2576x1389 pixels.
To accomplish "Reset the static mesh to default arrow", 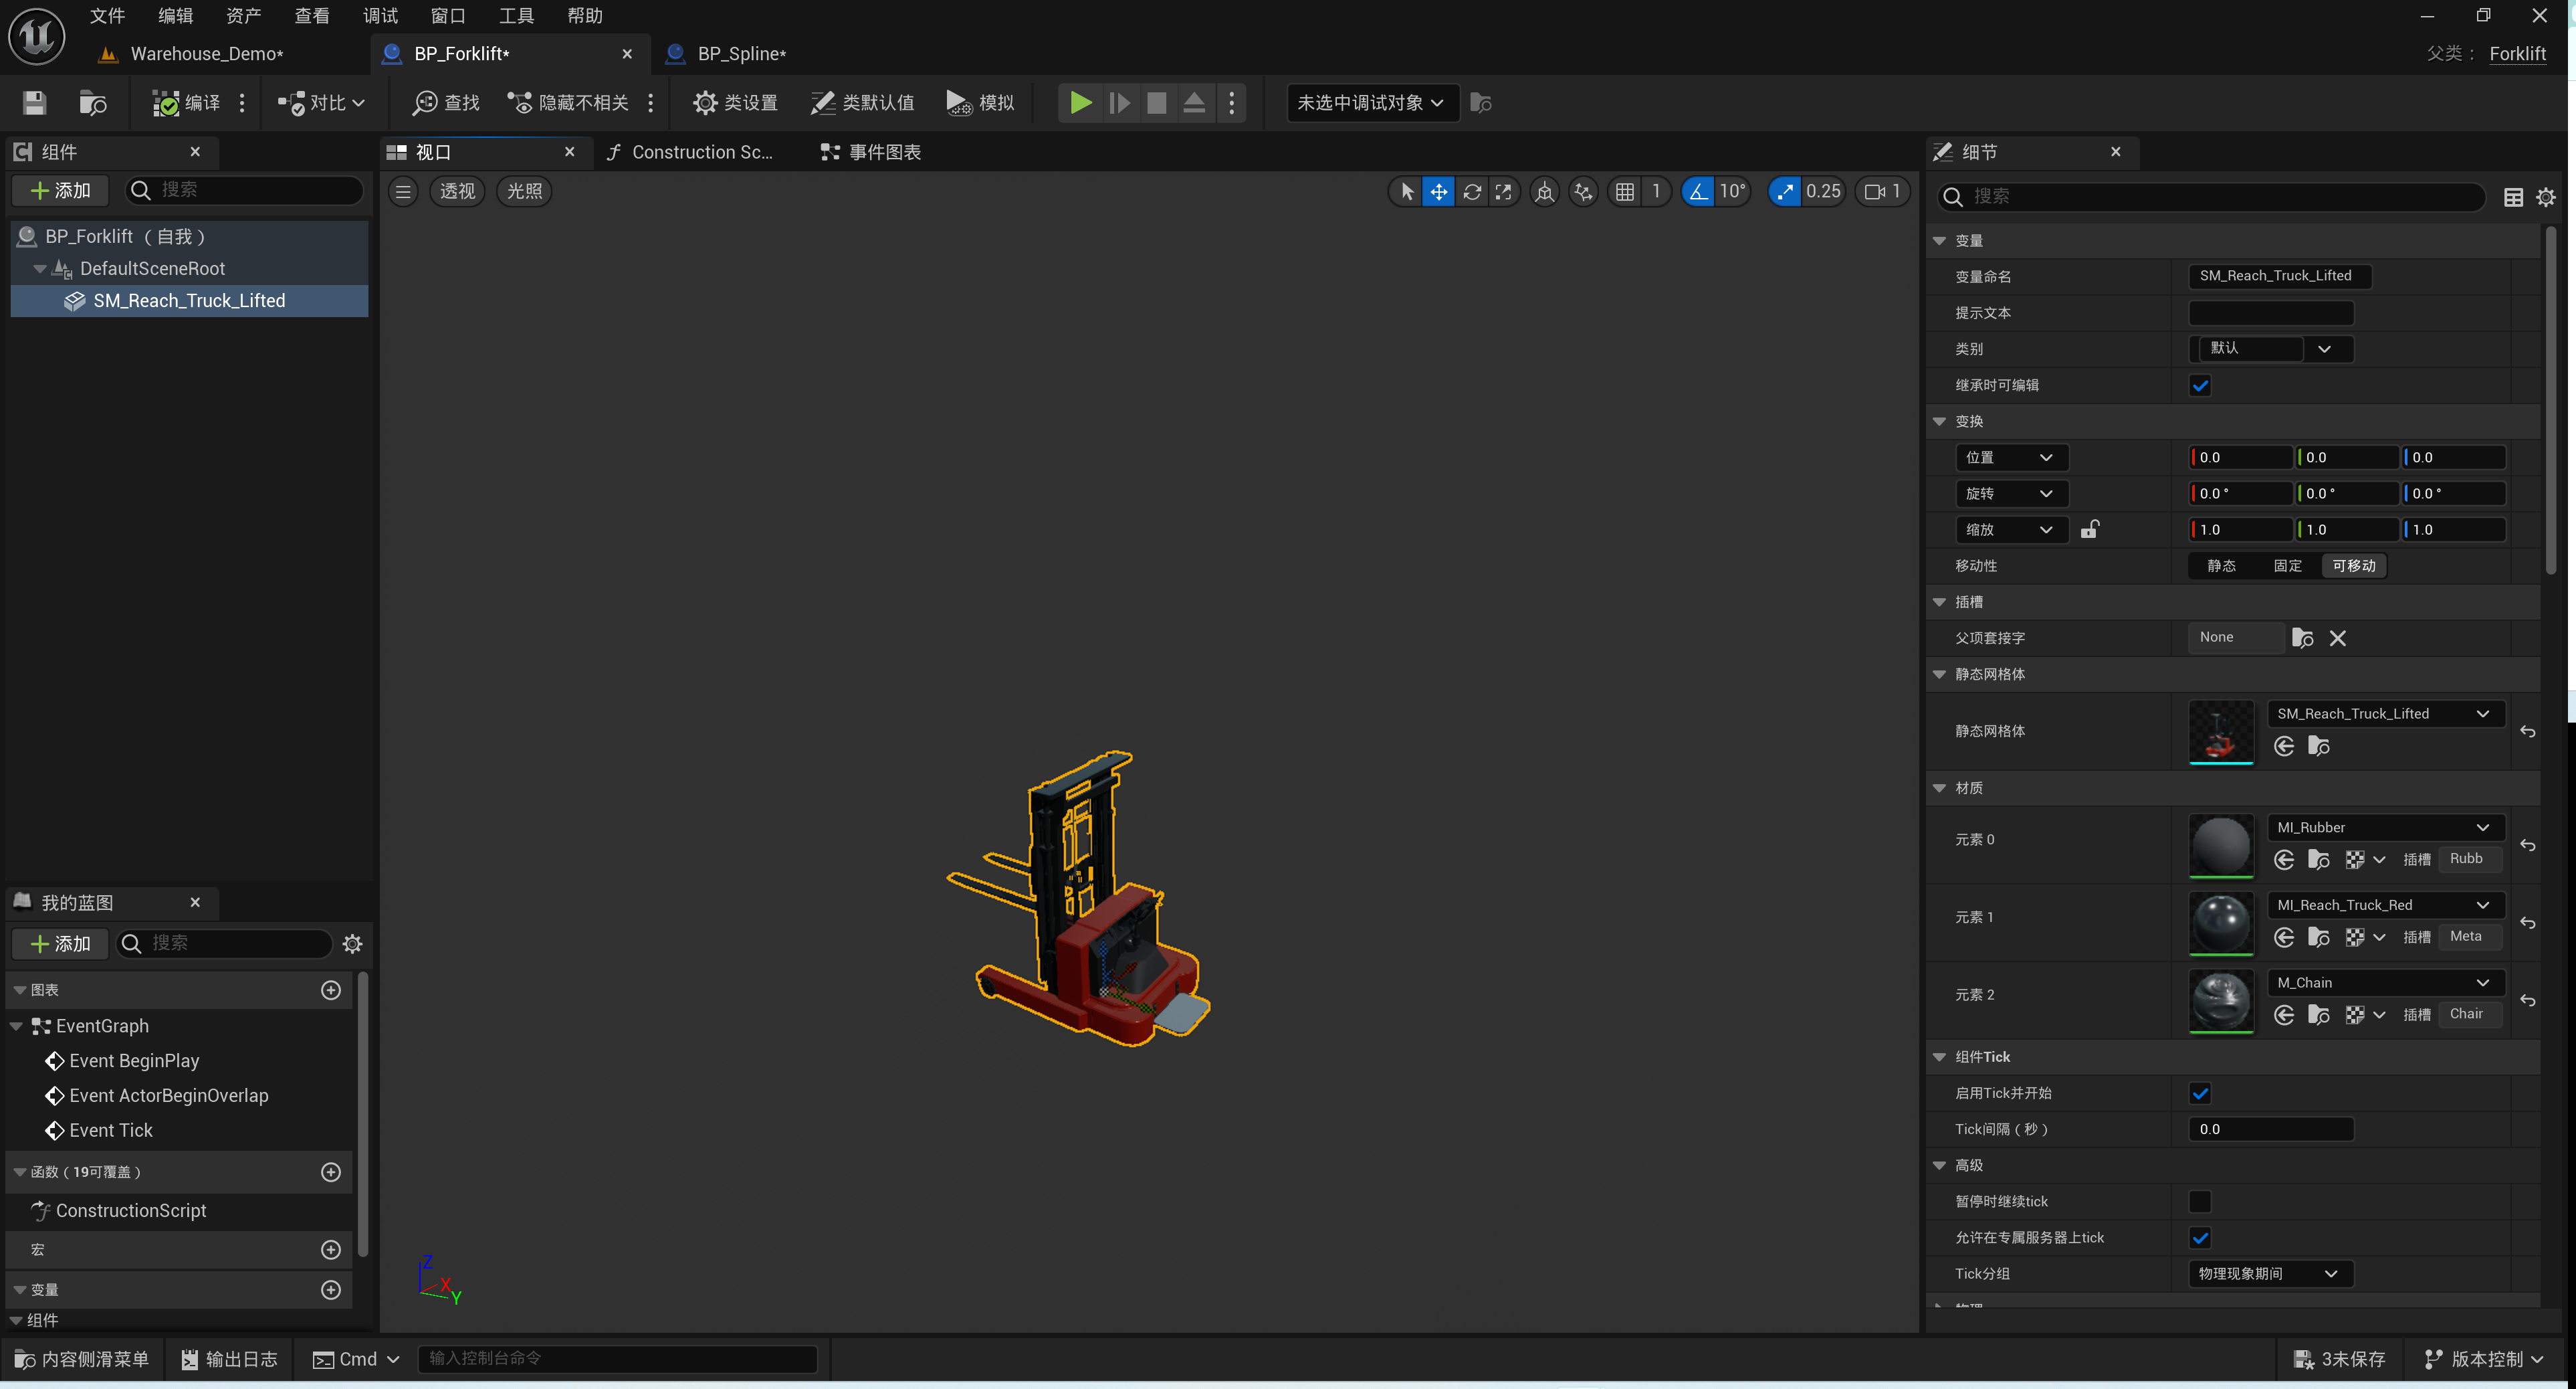I will coord(2527,731).
